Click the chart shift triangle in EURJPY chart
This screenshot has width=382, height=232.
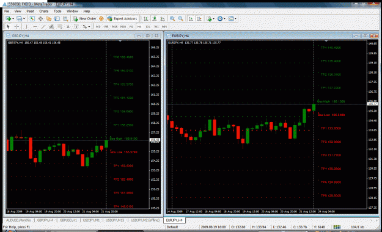(x=326, y=41)
